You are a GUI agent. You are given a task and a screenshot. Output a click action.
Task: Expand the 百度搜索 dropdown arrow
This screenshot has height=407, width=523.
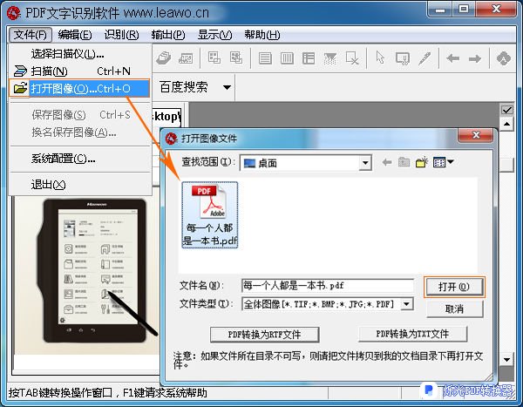[x=227, y=87]
